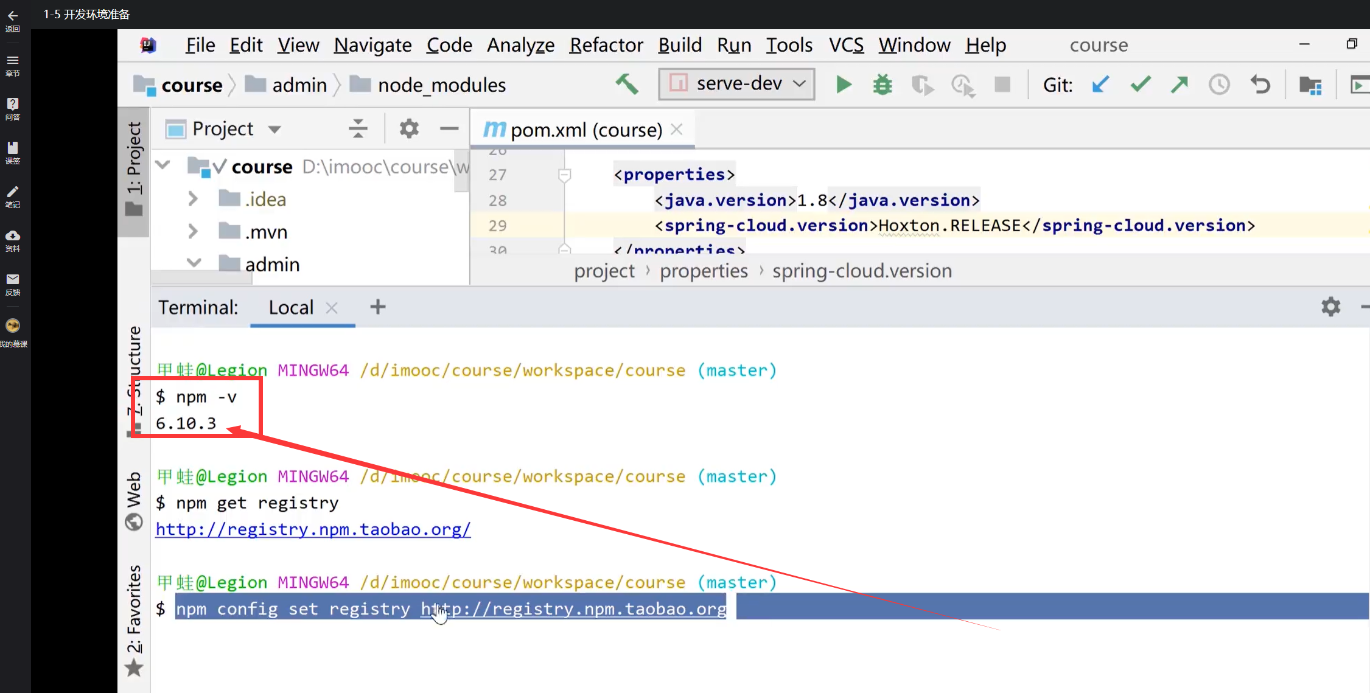Open the notes pencil icon
This screenshot has width=1370, height=693.
pos(13,192)
